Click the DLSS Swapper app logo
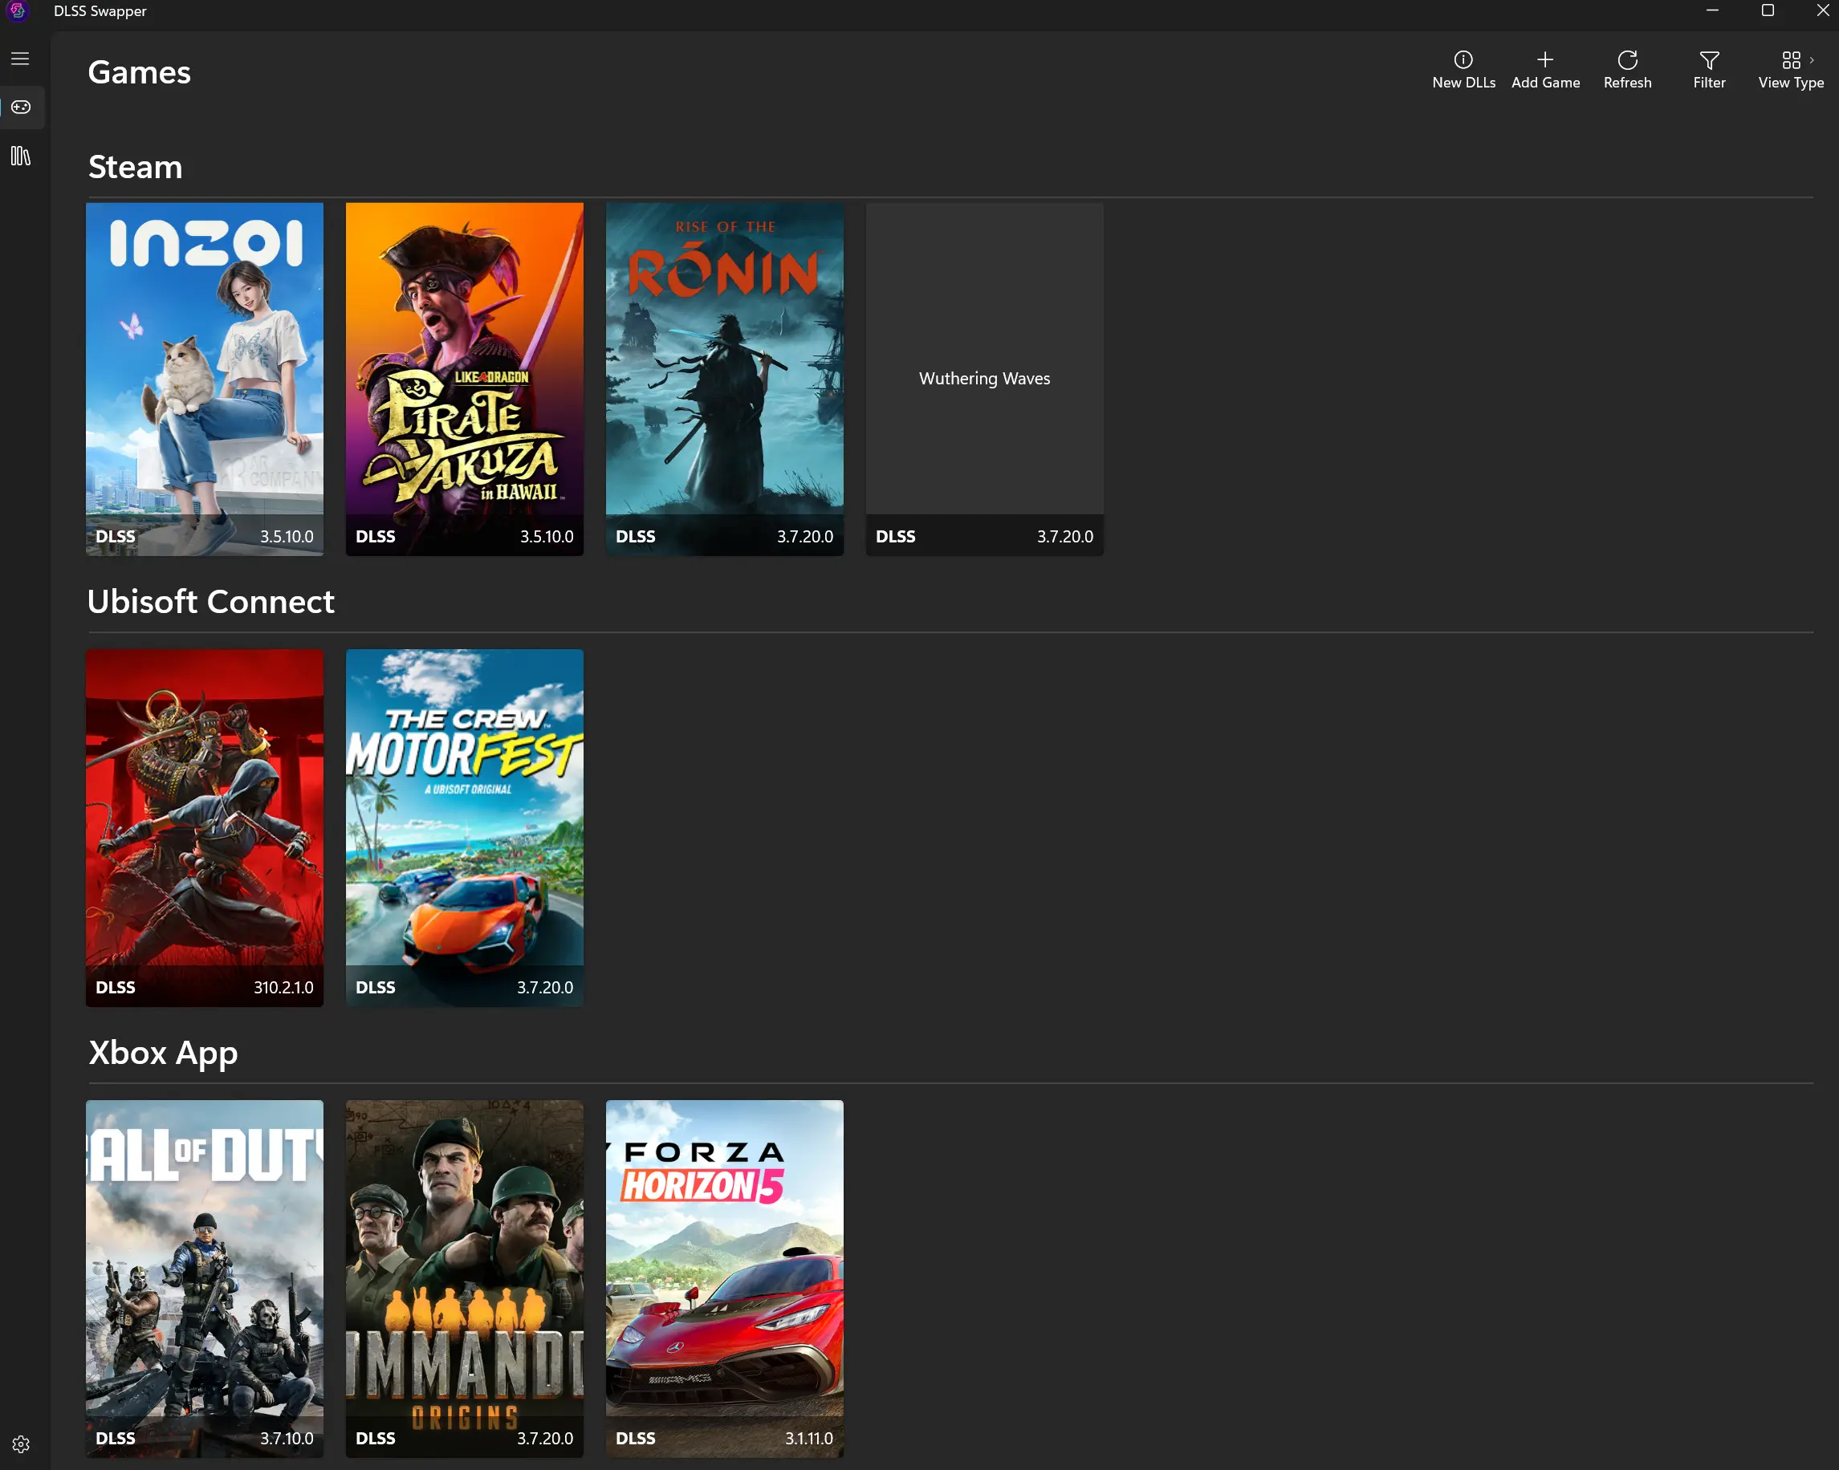 point(18,11)
